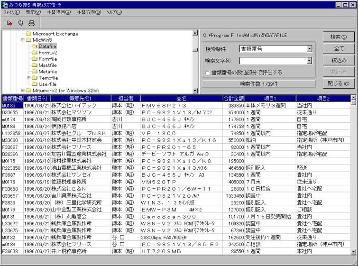Expand Mitumoro2 for Windows 32bit node
The image size is (358, 266).
point(23,90)
